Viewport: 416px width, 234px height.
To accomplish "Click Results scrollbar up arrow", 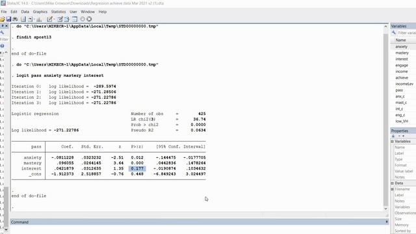I will (x=385, y=27).
